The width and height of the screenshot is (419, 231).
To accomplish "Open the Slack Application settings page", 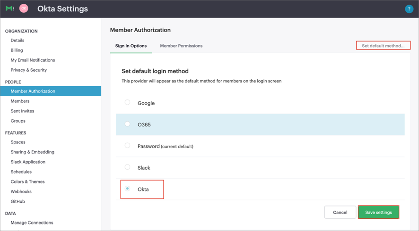I will tap(28, 162).
